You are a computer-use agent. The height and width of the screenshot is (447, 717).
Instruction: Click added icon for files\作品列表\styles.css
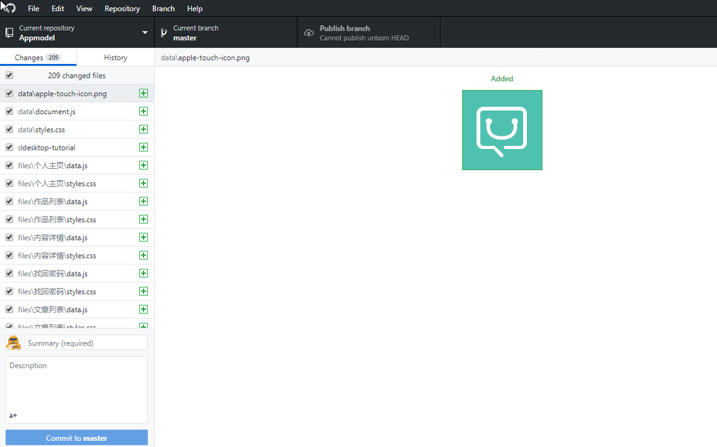click(144, 219)
